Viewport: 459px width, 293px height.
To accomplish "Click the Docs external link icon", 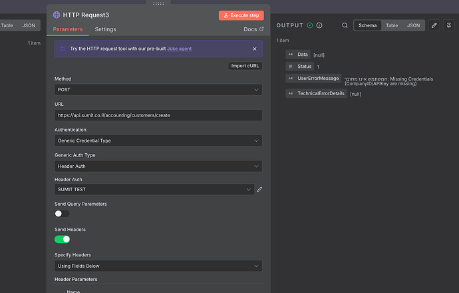I will click(261, 29).
